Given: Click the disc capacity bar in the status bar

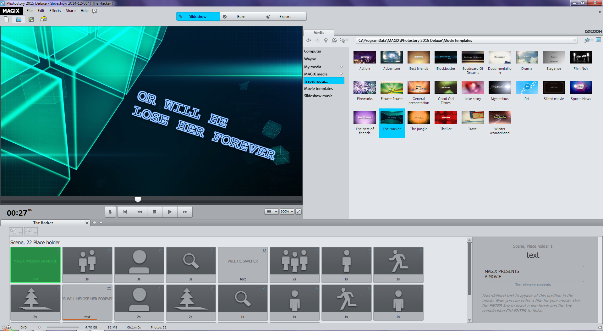Looking at the screenshot, I should [x=63, y=327].
